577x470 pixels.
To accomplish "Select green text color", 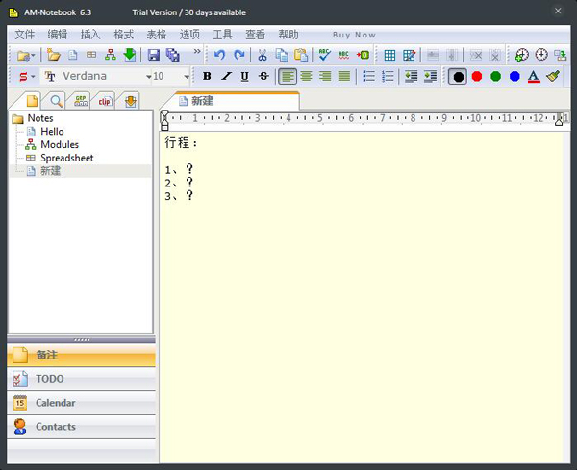I will point(495,76).
